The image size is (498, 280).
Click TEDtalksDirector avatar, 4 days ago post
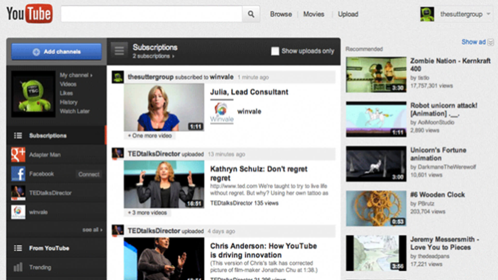(118, 230)
